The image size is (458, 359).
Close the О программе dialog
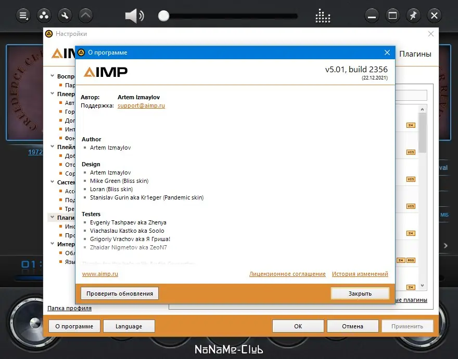(x=387, y=52)
